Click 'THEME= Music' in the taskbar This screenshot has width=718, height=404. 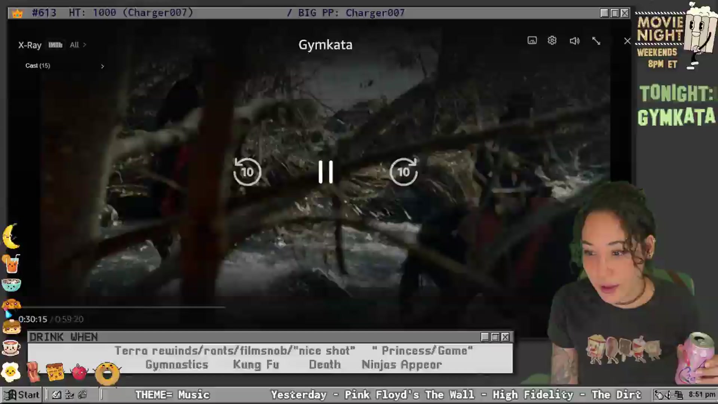pos(172,395)
